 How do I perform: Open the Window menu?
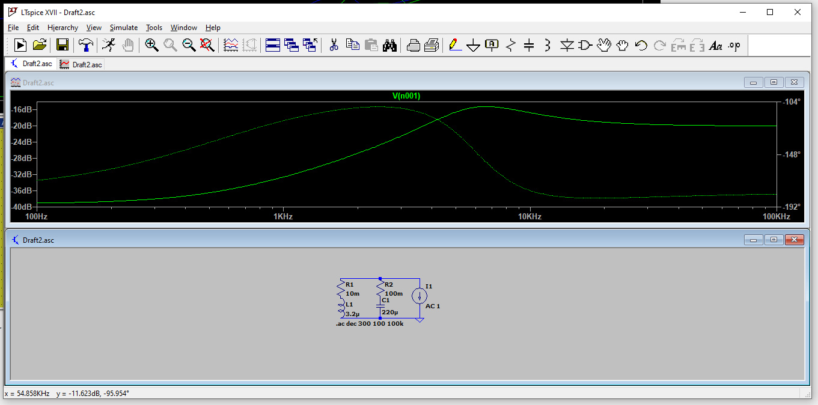pyautogui.click(x=184, y=28)
